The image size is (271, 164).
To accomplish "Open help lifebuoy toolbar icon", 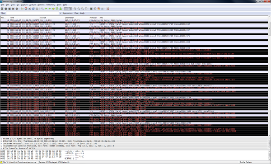I will click(x=108, y=9).
